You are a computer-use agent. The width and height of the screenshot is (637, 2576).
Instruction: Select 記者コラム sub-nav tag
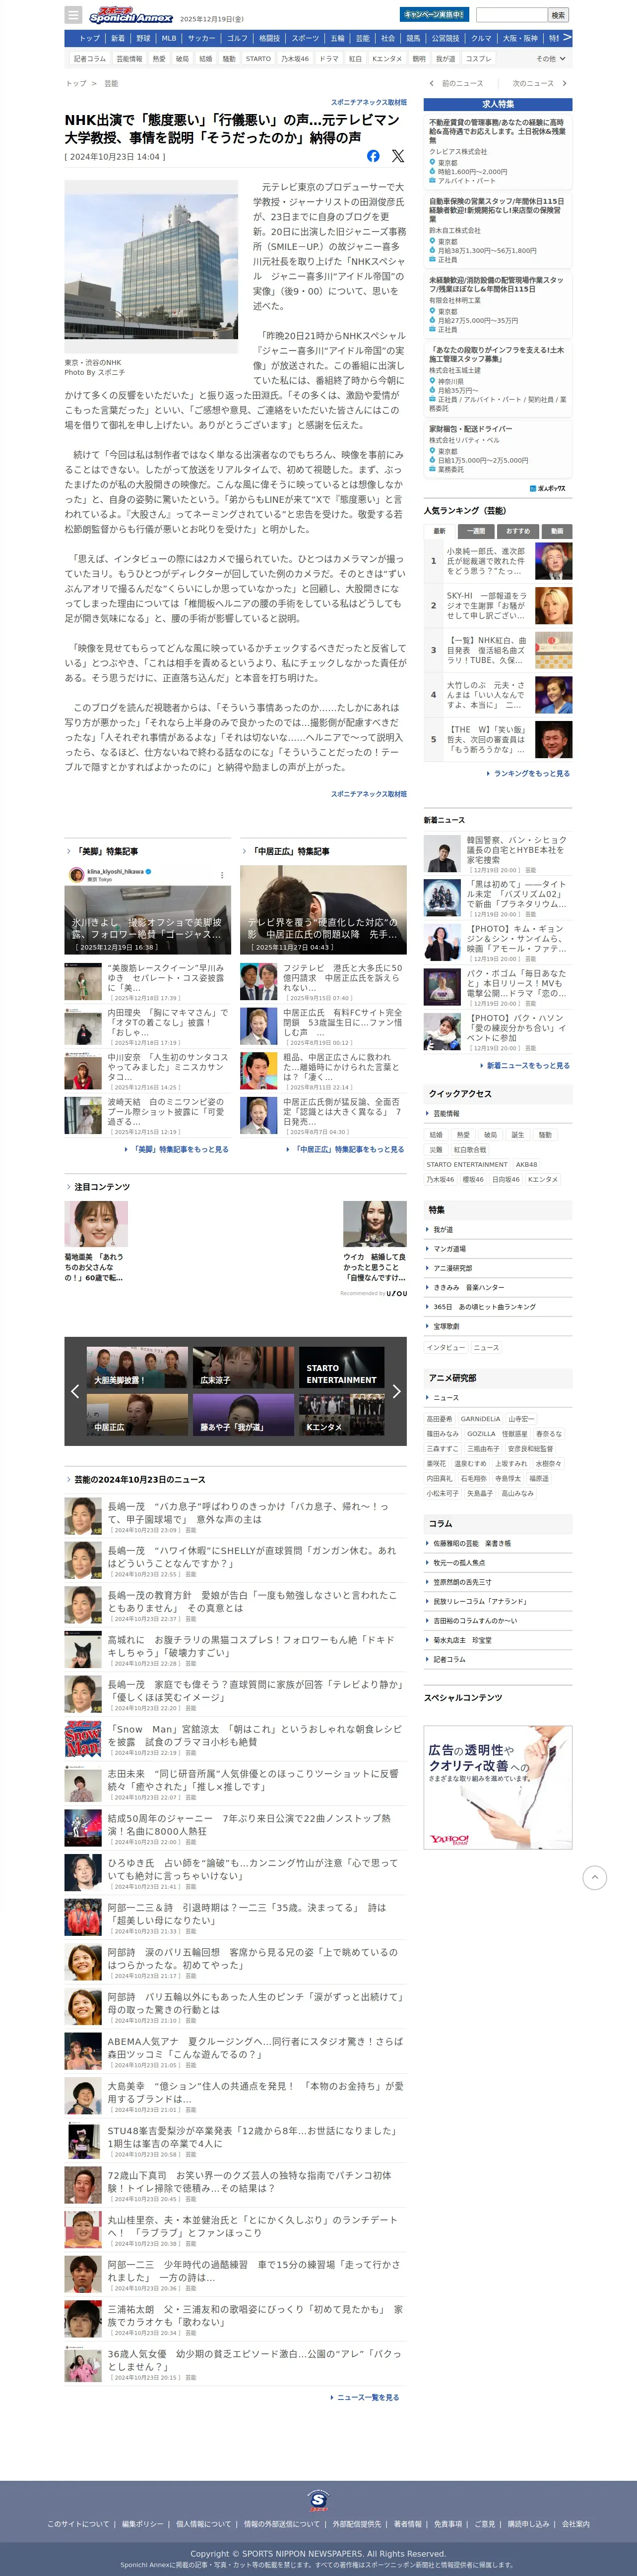[x=89, y=59]
